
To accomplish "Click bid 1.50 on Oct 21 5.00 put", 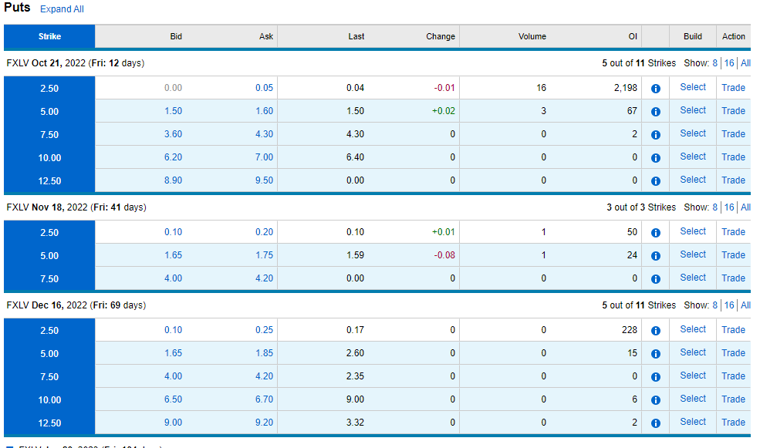I will pos(173,111).
